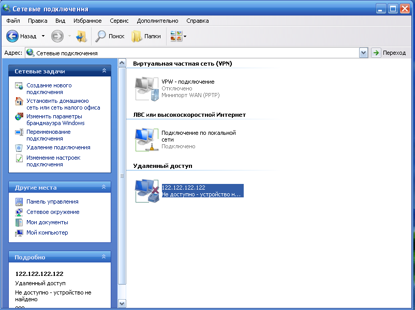Open the Дополнительно menu
Image resolution: width=415 pixels, height=310 pixels.
[x=157, y=21]
